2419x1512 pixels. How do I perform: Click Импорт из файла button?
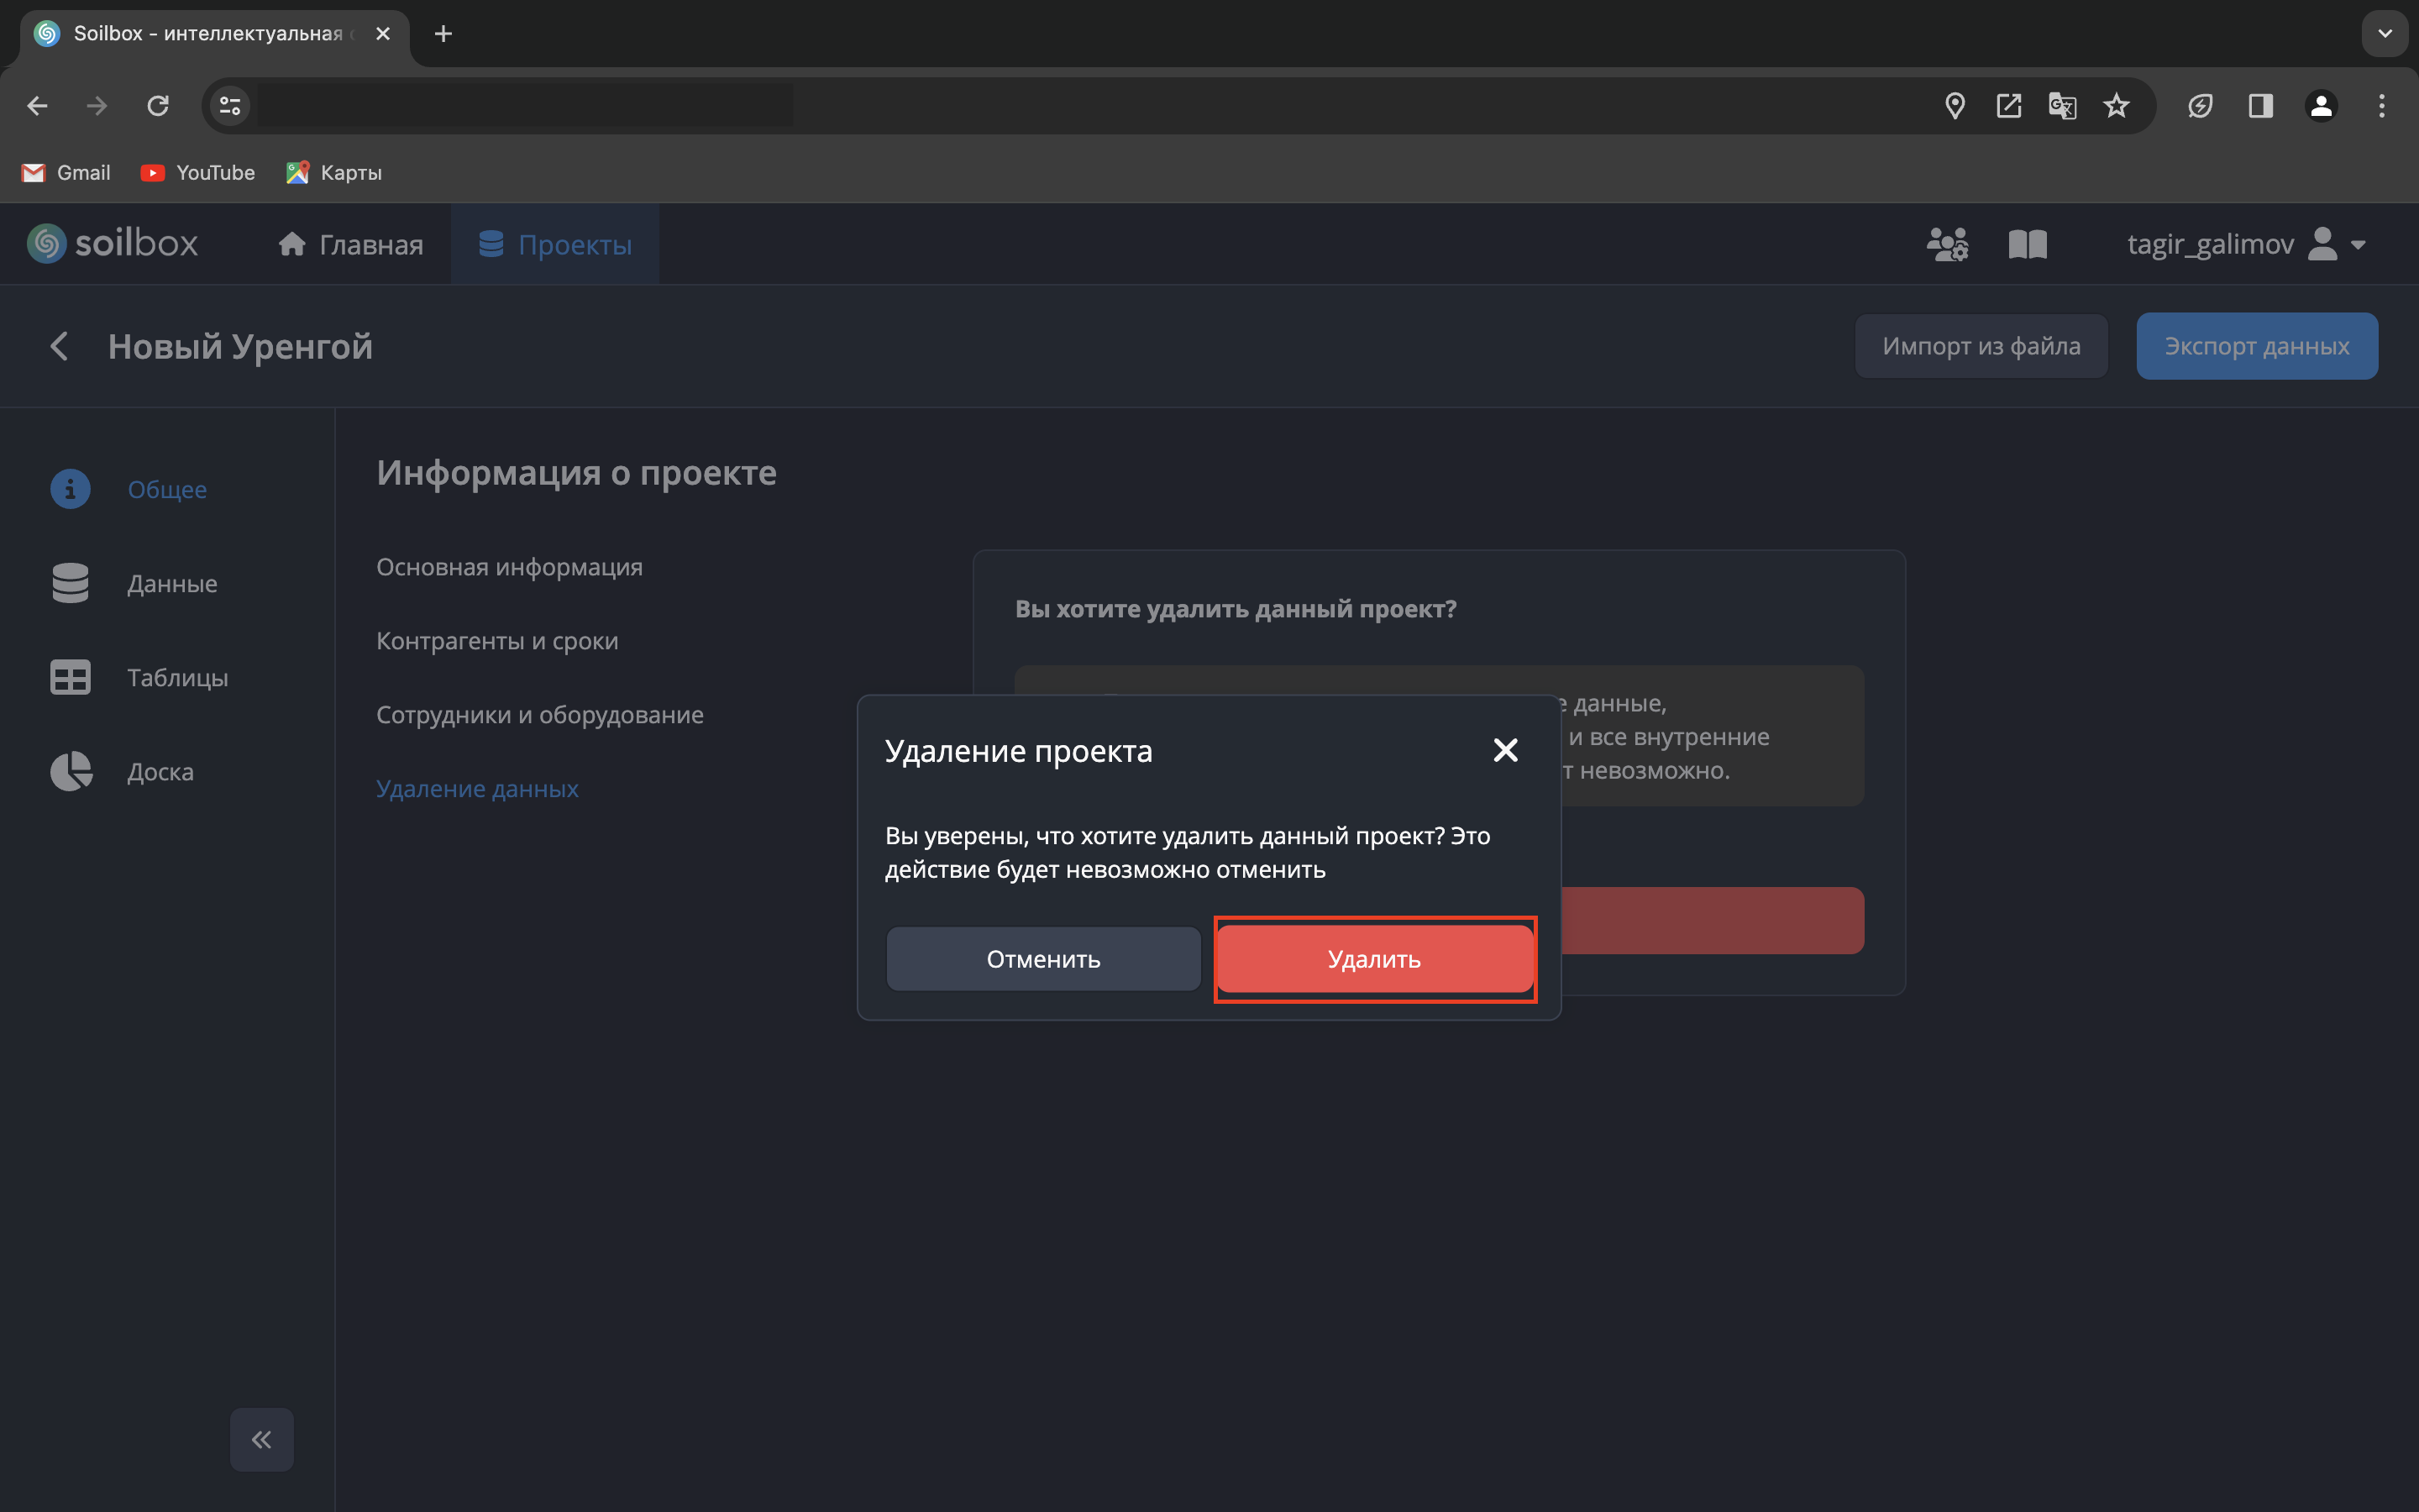[x=1981, y=346]
